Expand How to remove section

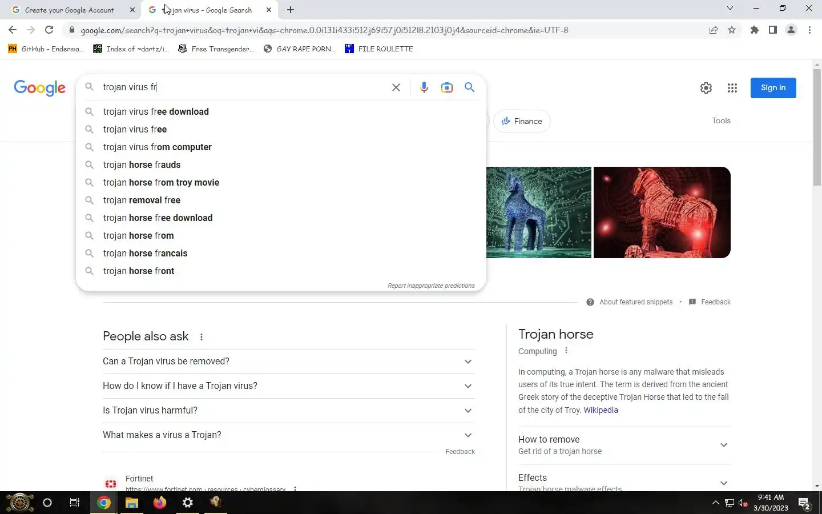pos(624,445)
